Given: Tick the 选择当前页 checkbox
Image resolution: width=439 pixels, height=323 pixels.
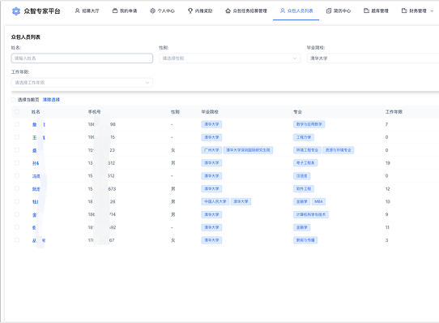Looking at the screenshot, I should click(13, 100).
